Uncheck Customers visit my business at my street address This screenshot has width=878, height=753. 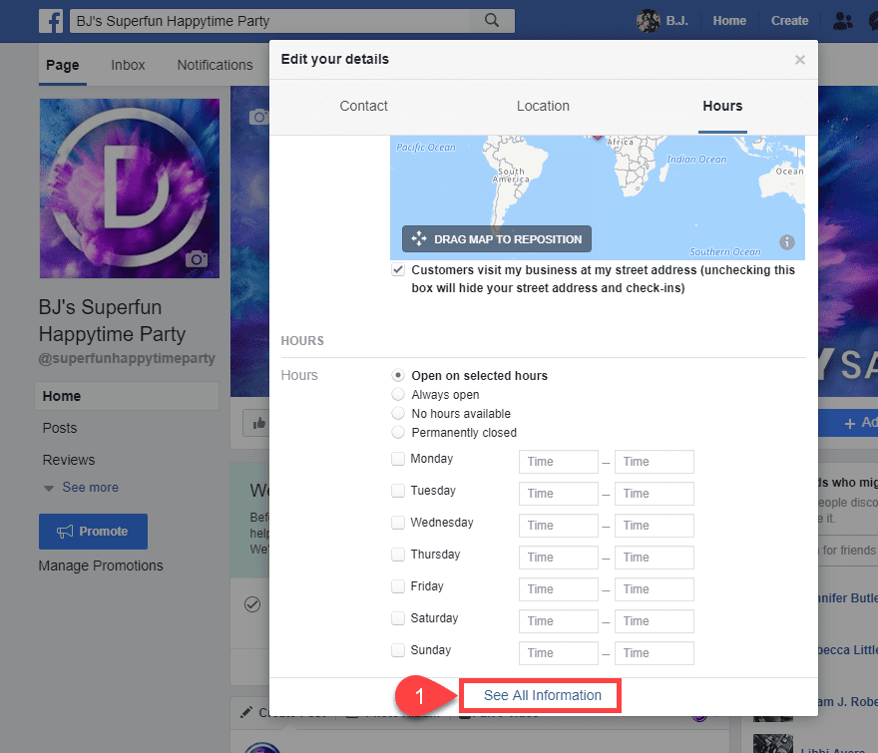coord(397,269)
